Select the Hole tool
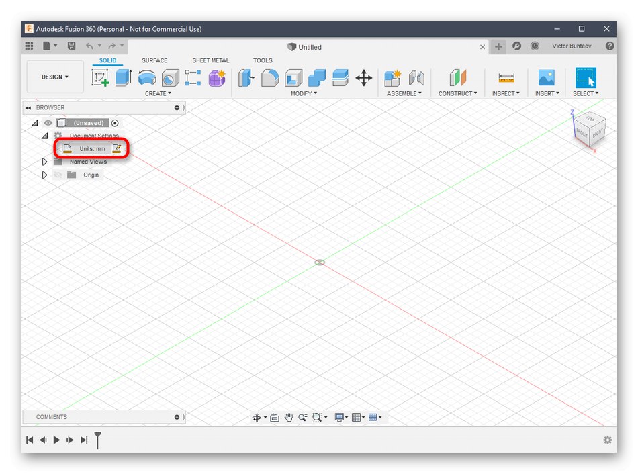Screen dimensions: 638x474 tap(170, 77)
